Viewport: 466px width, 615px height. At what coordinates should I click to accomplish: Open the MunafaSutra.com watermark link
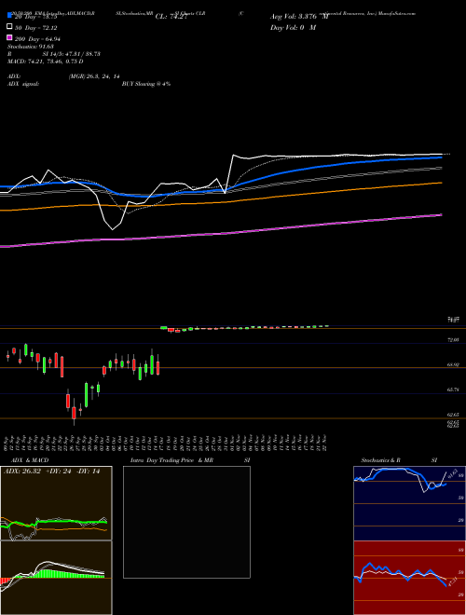(x=399, y=13)
